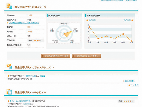Click the 60代～ label on radar chart
The height and width of the screenshot is (107, 142).
pyautogui.click(x=52, y=30)
